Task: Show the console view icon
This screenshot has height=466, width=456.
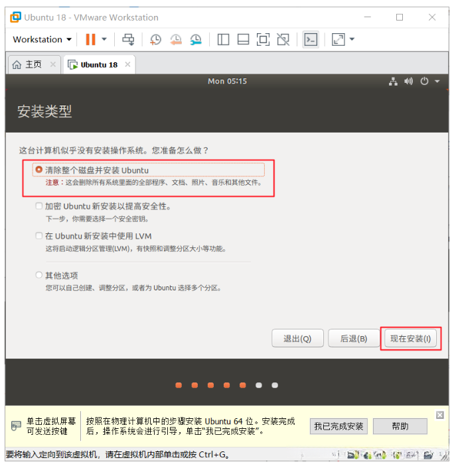Action: click(311, 39)
